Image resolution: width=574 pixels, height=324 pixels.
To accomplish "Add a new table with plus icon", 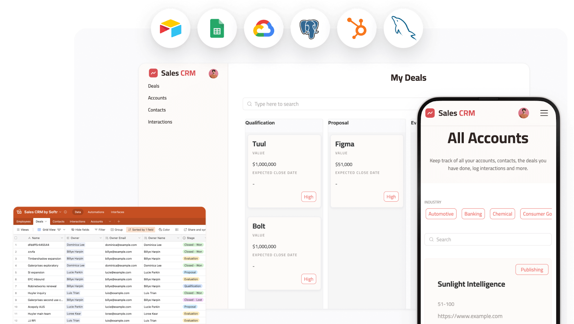I will point(119,221).
